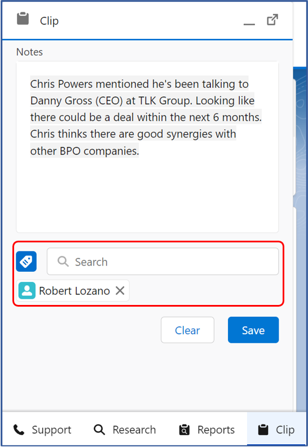Open the Reports utility bar tab
Image resolution: width=308 pixels, height=447 pixels.
coord(207,430)
